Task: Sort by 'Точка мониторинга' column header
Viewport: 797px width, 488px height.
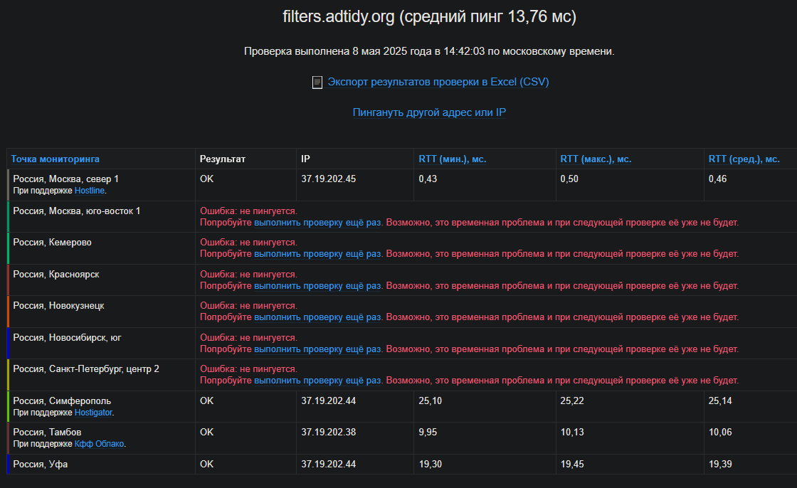Action: point(56,159)
